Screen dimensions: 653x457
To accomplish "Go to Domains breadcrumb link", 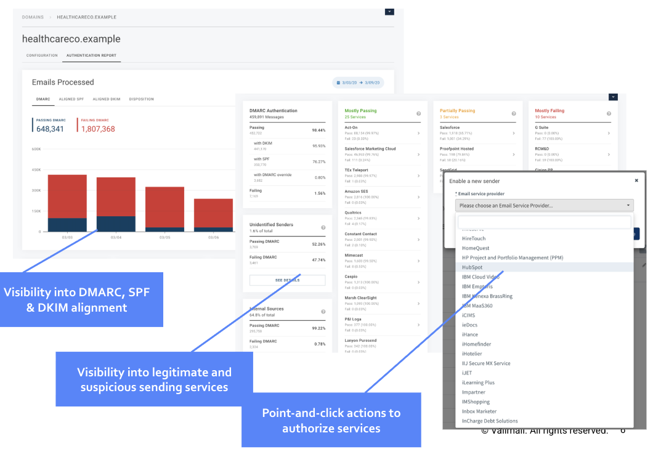I will pos(33,17).
